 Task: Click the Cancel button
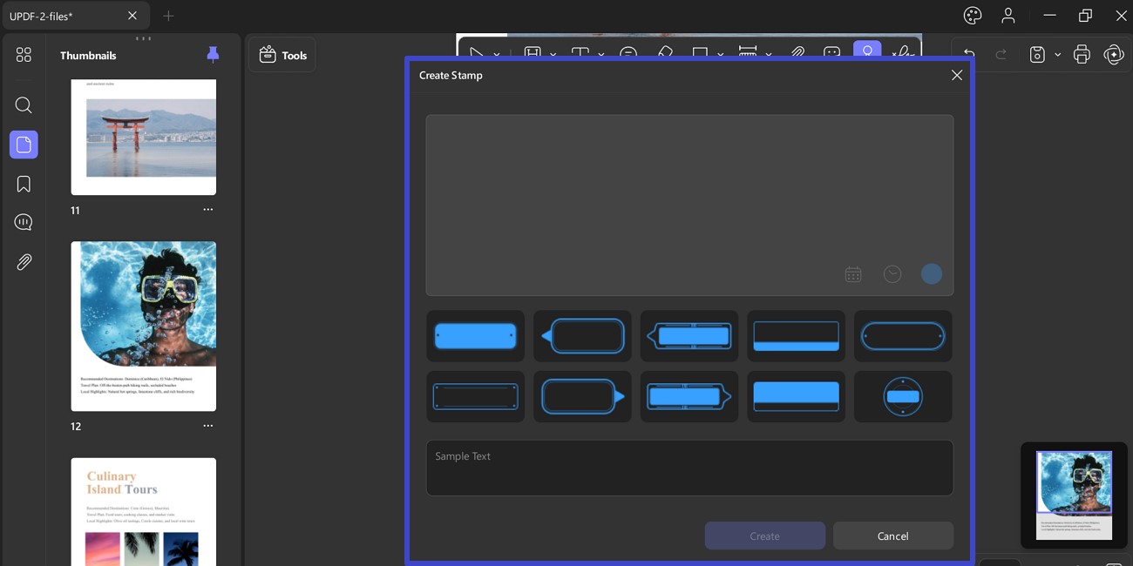point(893,536)
